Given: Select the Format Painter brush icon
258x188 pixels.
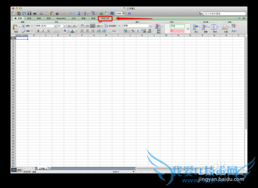Looking at the screenshot, I should pos(57,13).
